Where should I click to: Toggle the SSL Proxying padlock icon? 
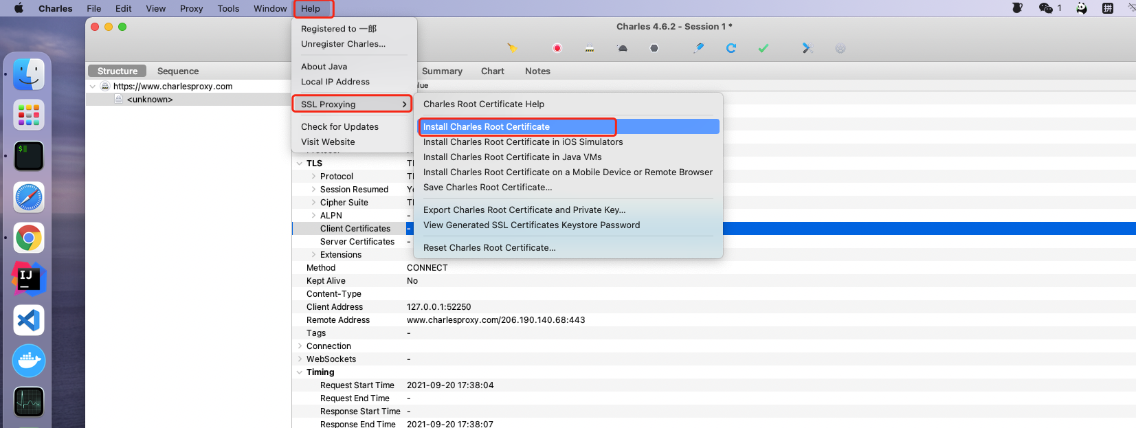pyautogui.click(x=590, y=48)
